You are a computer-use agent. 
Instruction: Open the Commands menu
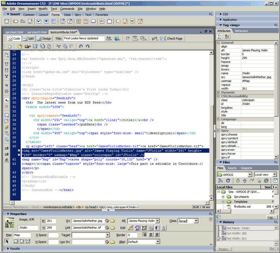click(x=67, y=9)
